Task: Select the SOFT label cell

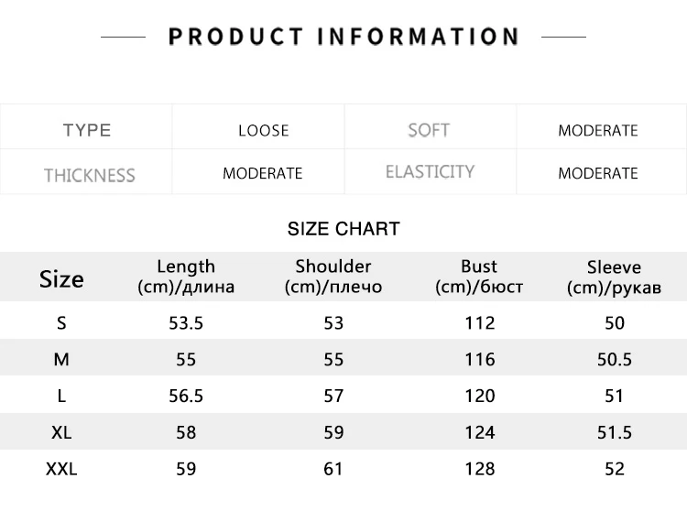Action: (x=431, y=127)
